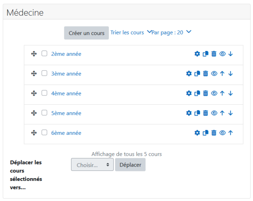Toggle visibility of 5ème année course
This screenshot has height=201, width=253.
(214, 113)
